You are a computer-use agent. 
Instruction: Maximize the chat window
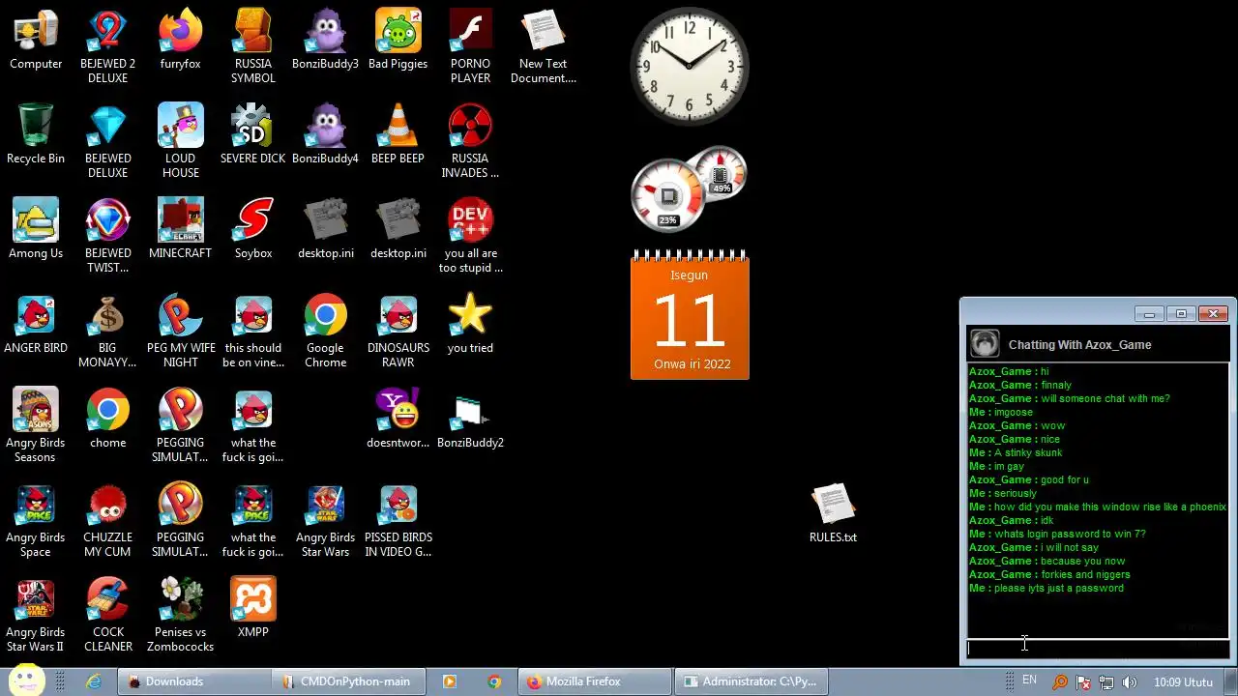(x=1181, y=314)
